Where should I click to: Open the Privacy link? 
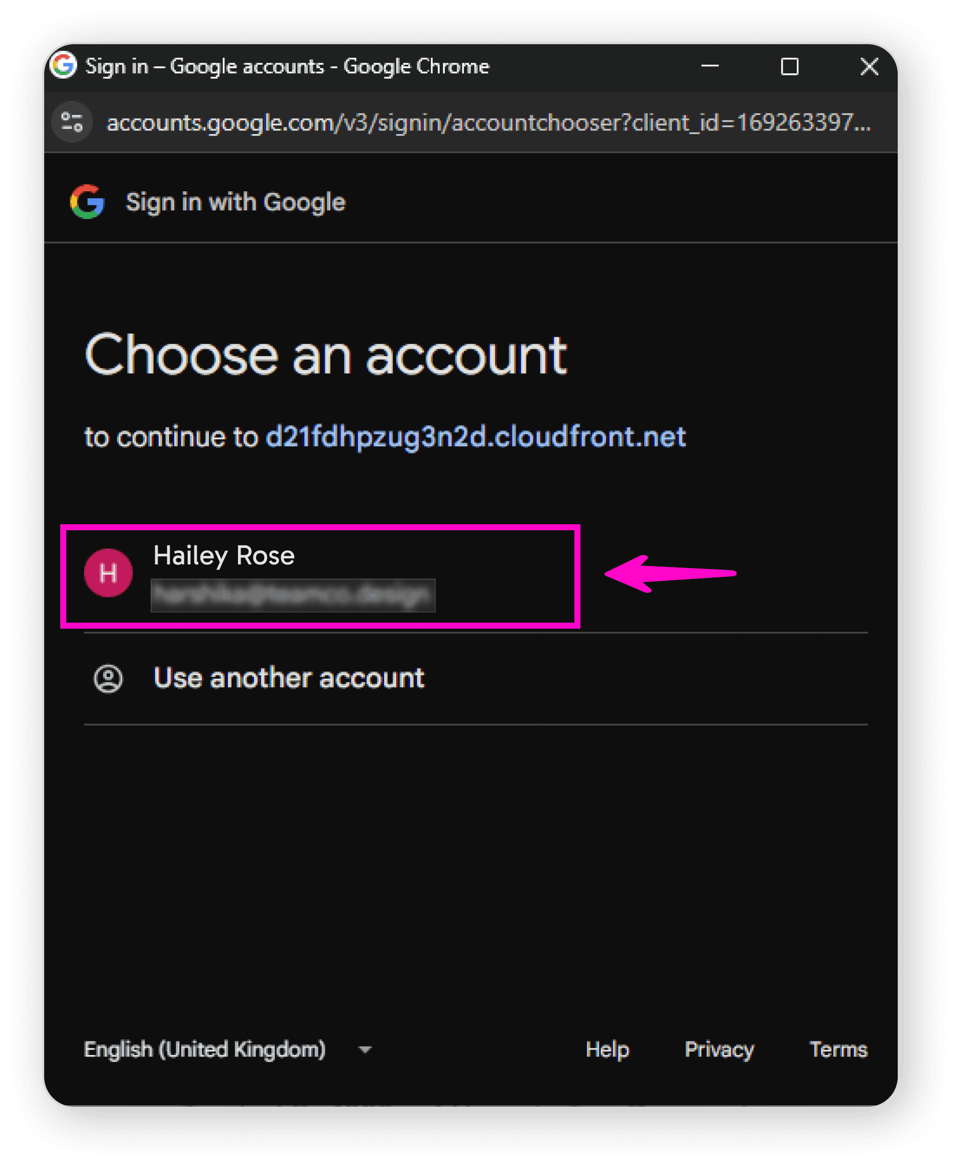719,1050
